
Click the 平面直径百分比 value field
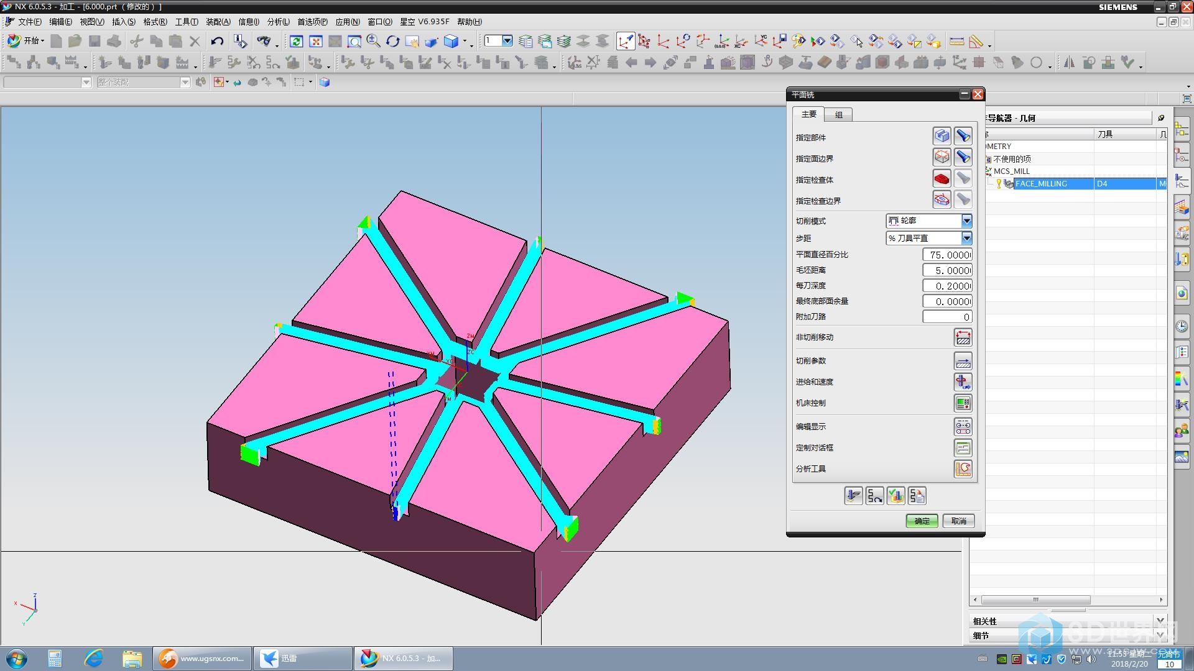[947, 255]
